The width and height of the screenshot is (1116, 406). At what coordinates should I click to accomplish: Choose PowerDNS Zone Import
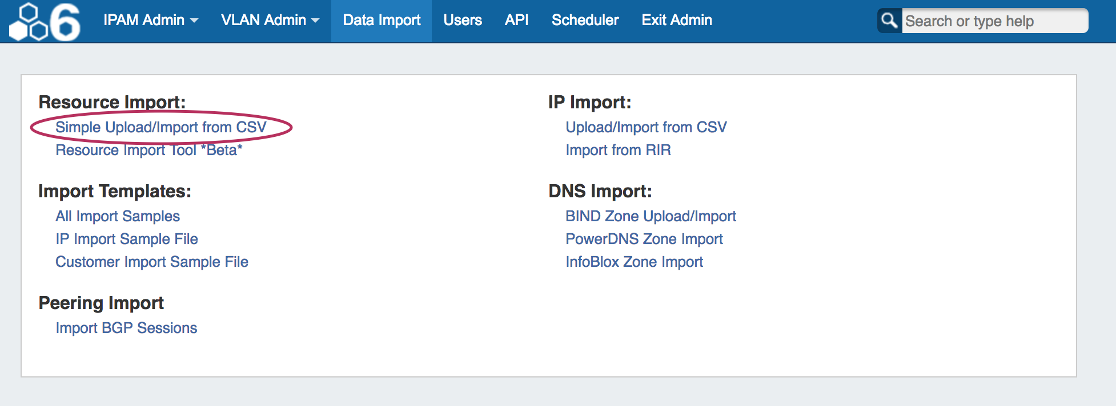coord(644,239)
